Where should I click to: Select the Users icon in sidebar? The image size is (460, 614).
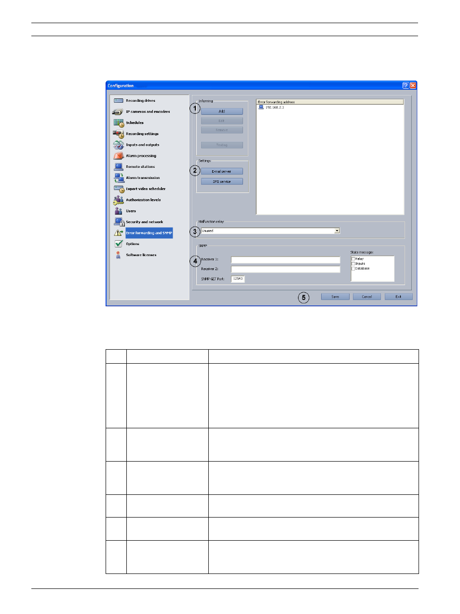click(x=119, y=211)
